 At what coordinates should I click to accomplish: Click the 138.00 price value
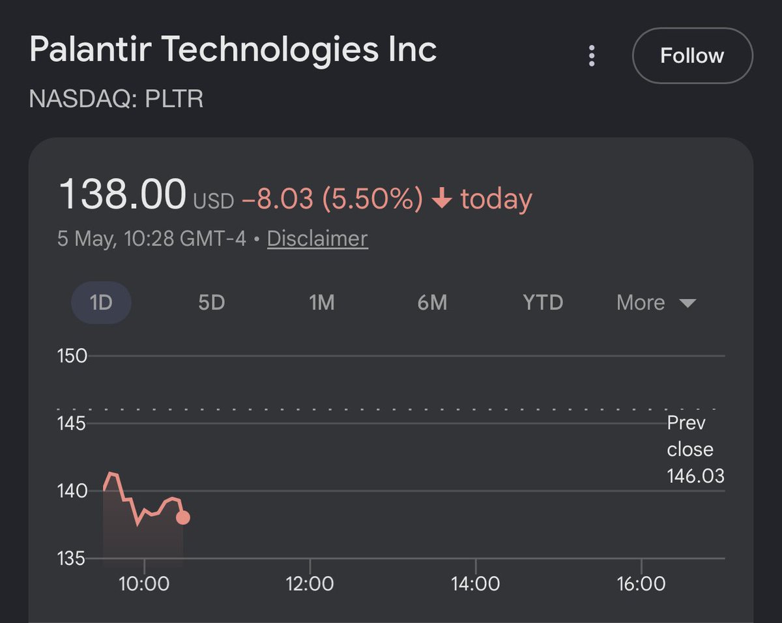coord(123,195)
